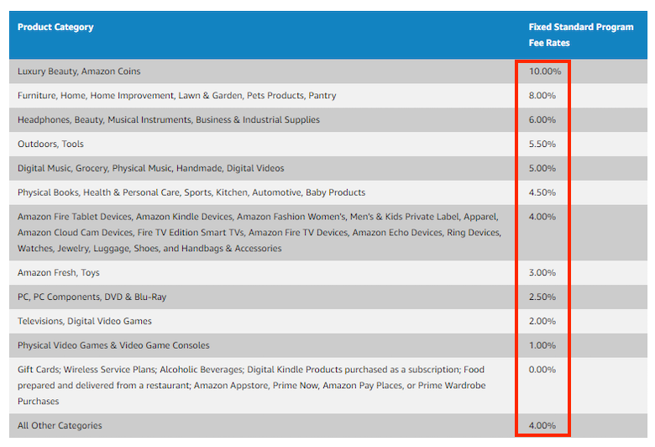Select the Luxury Beauty, Amazon Coins row
655x447 pixels.
point(79,71)
